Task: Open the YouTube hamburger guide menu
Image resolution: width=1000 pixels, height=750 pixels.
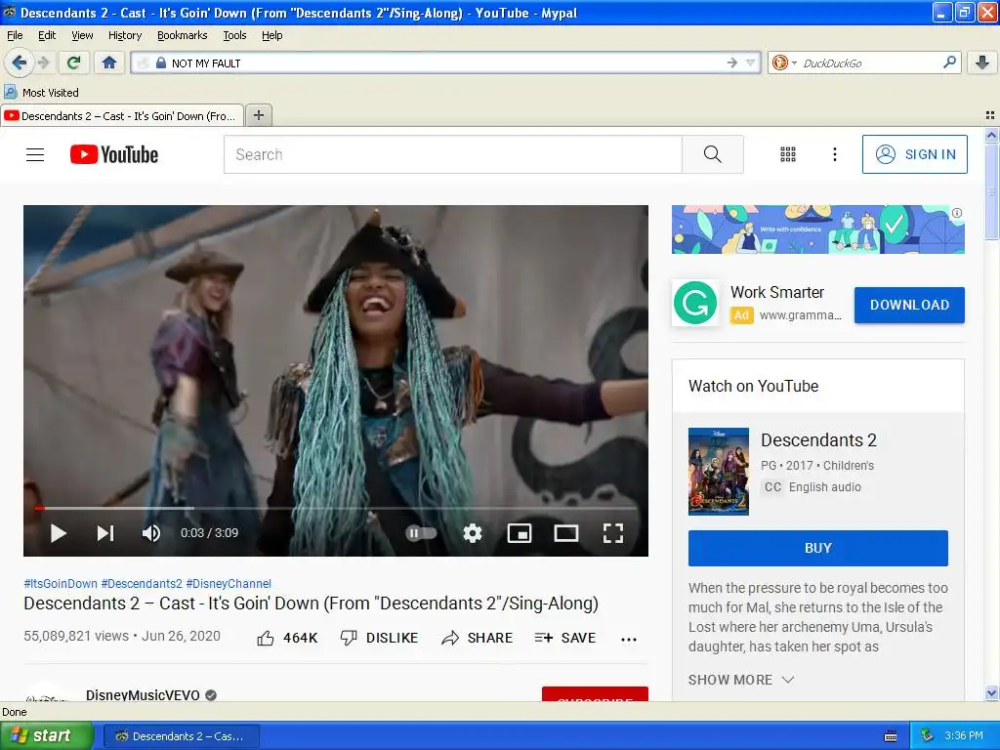Action: [x=35, y=154]
